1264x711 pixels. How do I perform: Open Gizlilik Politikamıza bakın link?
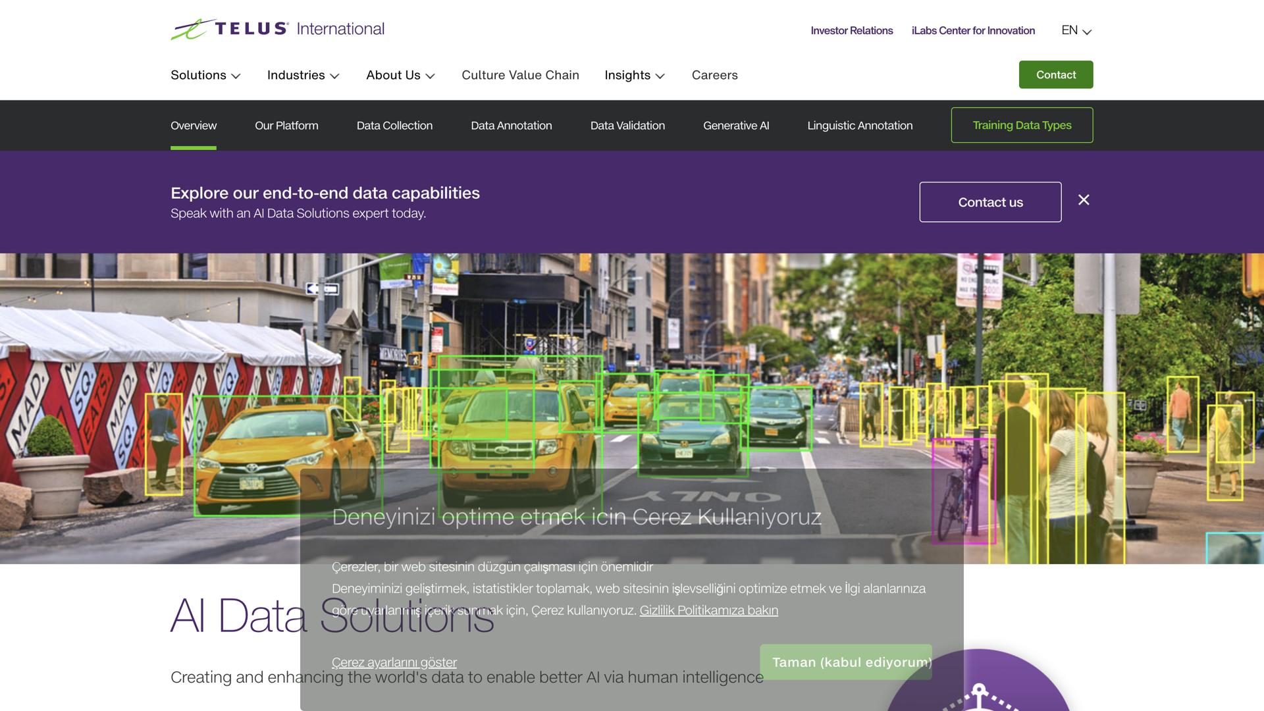(709, 610)
